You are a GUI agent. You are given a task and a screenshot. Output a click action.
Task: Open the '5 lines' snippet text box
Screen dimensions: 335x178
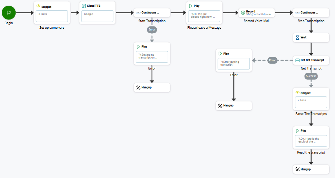52,16
